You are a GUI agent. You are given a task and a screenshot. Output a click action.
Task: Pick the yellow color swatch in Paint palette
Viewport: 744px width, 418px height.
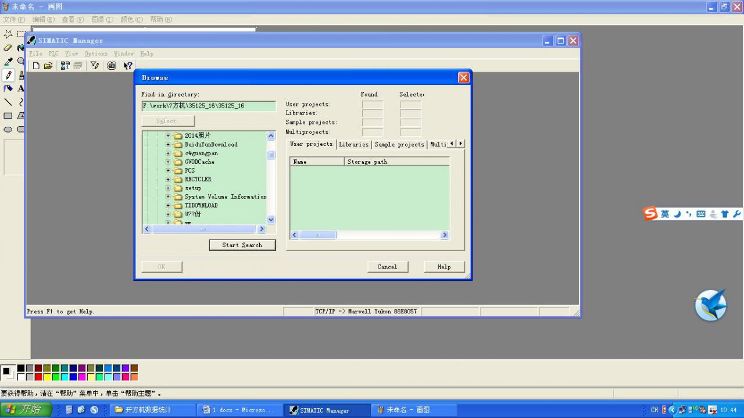click(x=47, y=377)
